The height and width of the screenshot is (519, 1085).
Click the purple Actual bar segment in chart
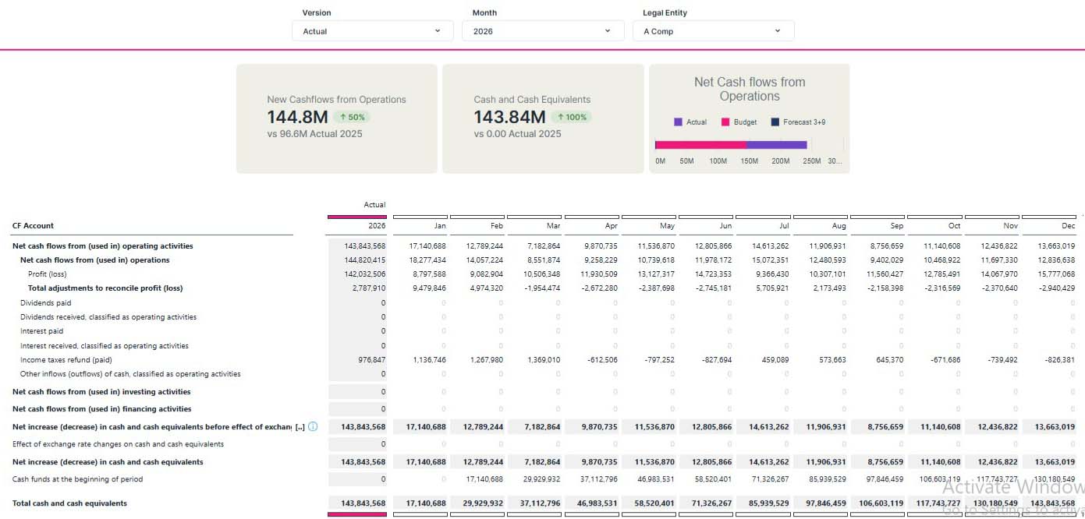[x=777, y=145]
